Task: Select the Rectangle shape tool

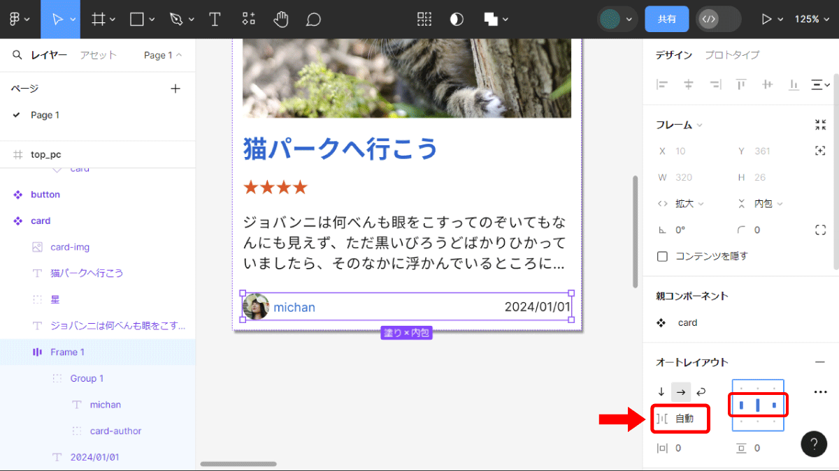Action: pos(137,20)
